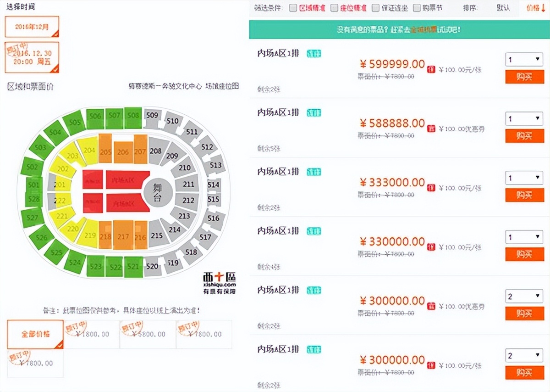This screenshot has height=392, width=550.
Task: Tick the 保证连坐 checkbox
Action: [375, 8]
